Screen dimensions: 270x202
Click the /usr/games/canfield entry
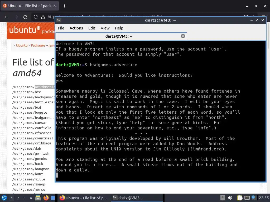[x=32, y=128]
